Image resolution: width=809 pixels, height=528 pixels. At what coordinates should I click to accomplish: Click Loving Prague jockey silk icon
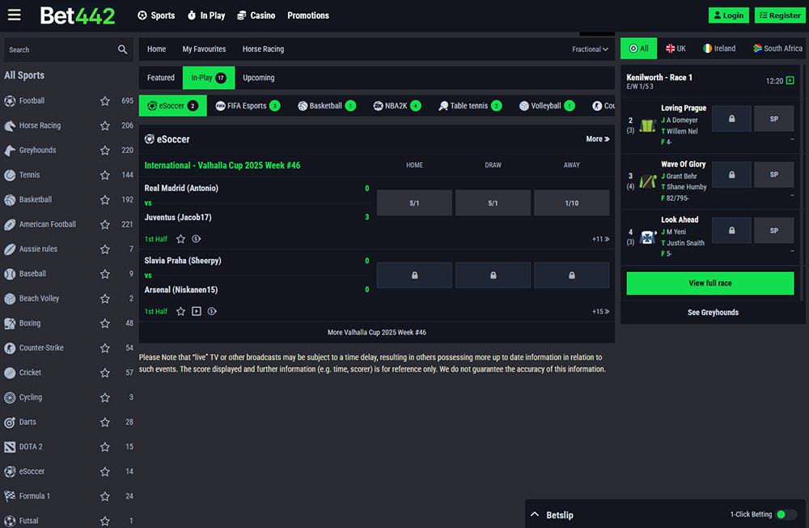coord(647,126)
